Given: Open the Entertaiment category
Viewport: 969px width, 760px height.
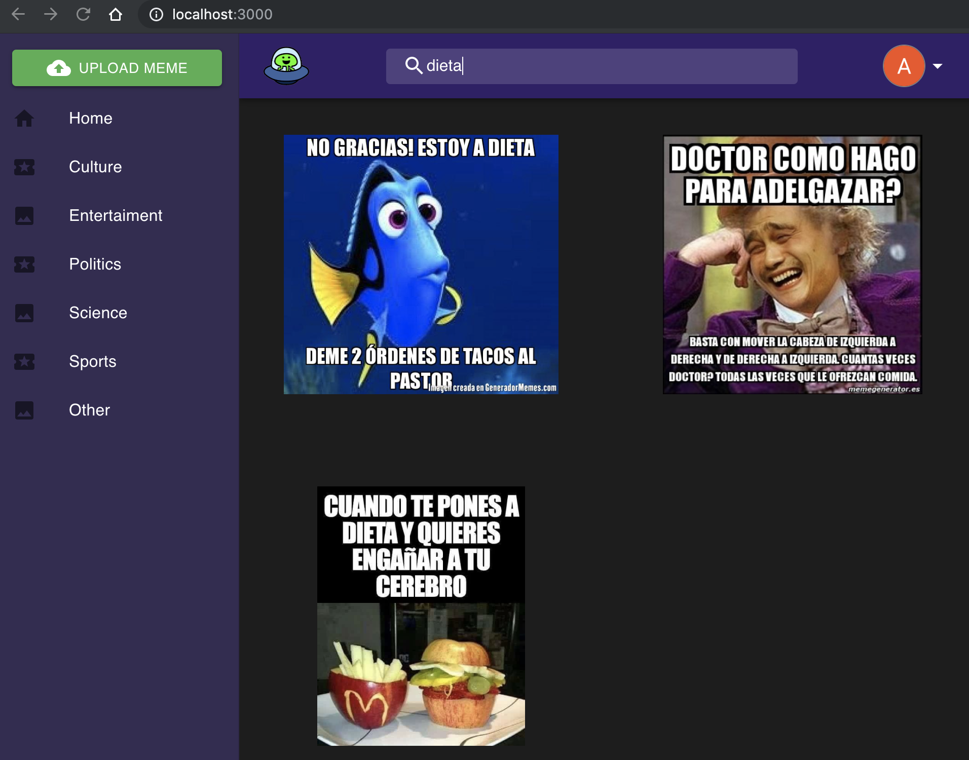Looking at the screenshot, I should tap(116, 215).
